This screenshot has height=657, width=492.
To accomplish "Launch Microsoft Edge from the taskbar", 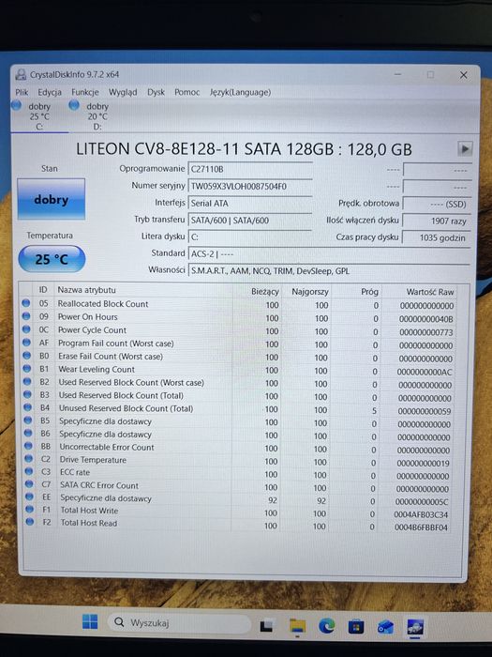I will pos(327,626).
